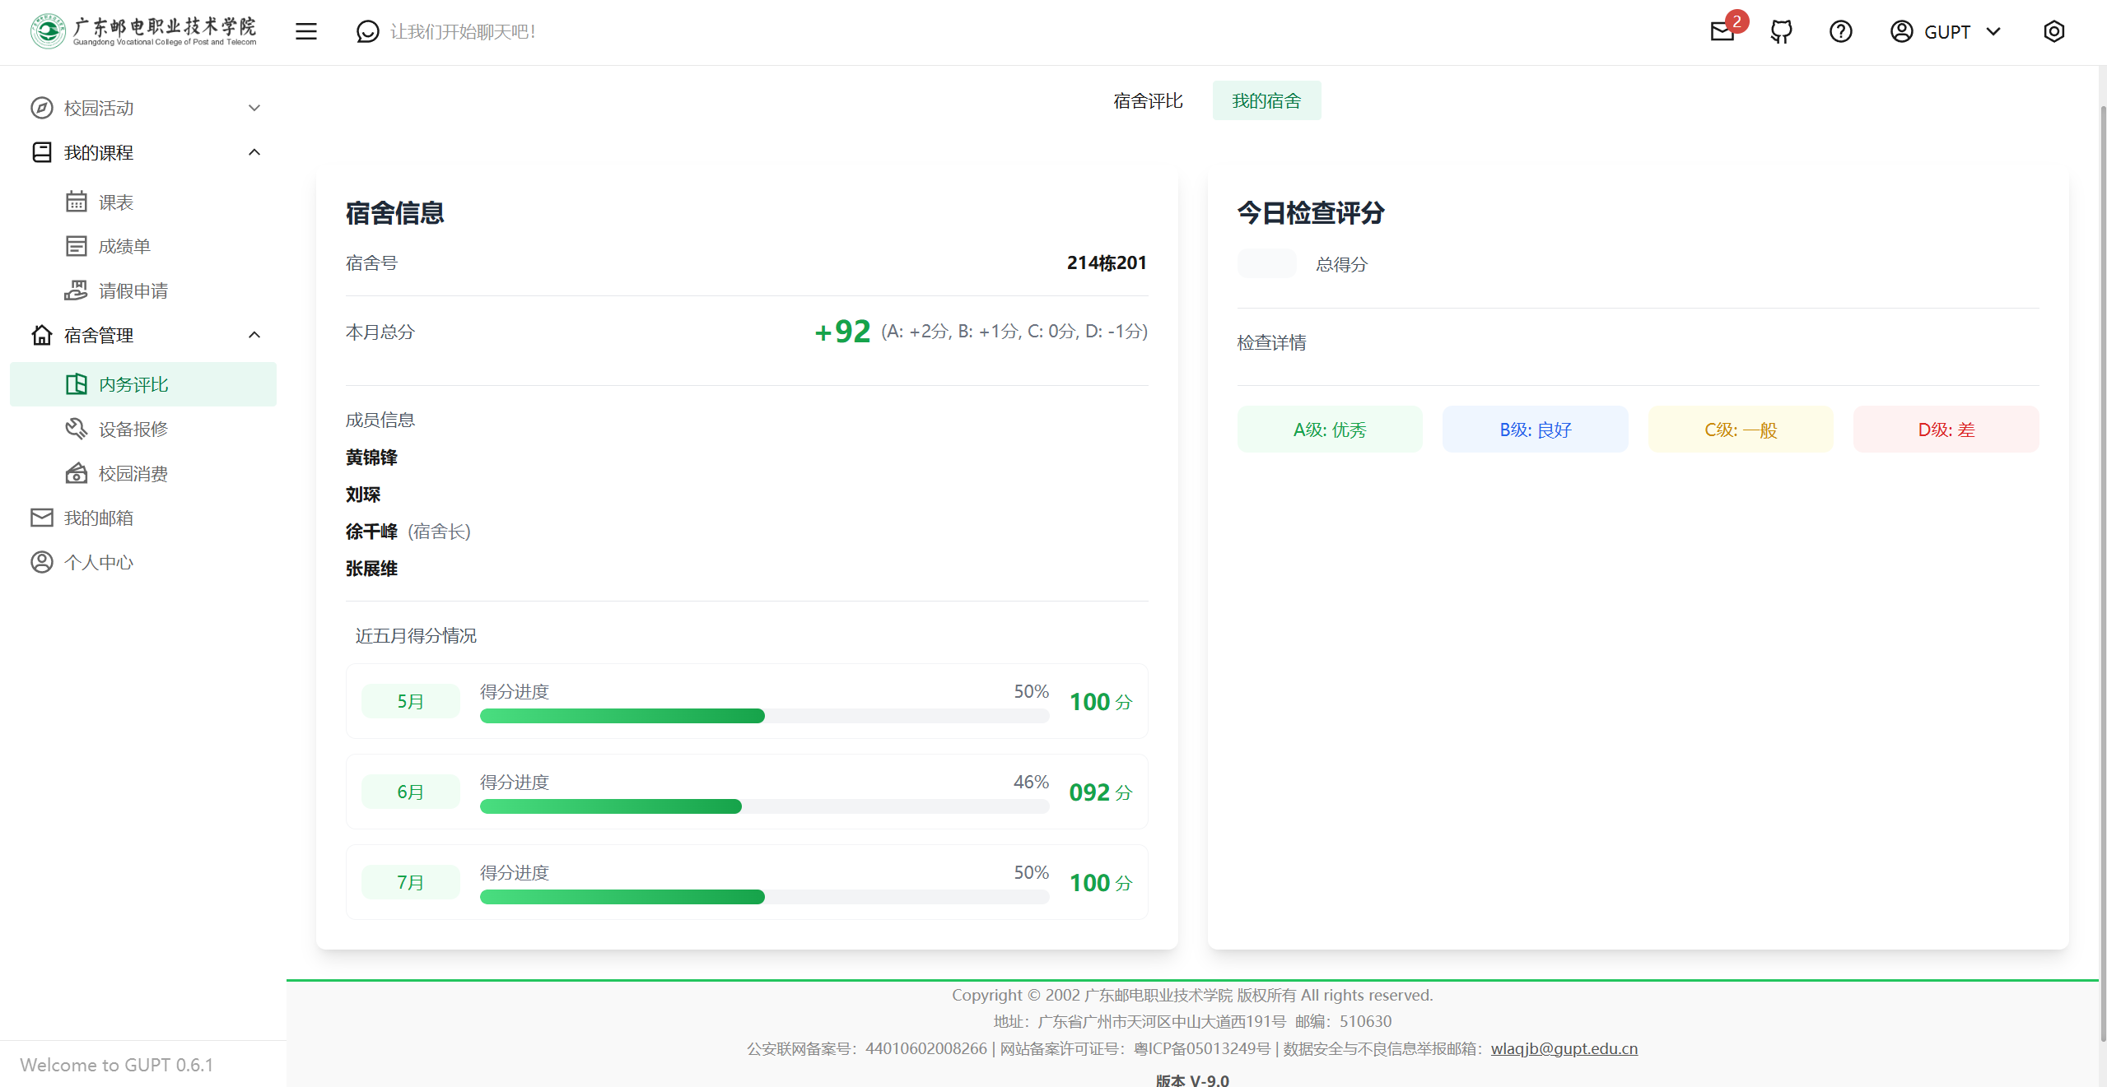The width and height of the screenshot is (2107, 1087).
Task: Click the chat bubble icon
Action: 367,32
